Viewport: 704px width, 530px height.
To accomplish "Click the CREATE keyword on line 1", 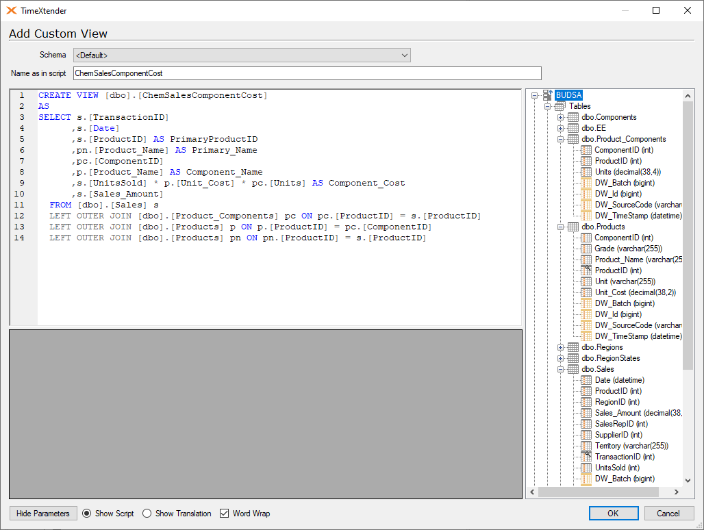I will [54, 95].
